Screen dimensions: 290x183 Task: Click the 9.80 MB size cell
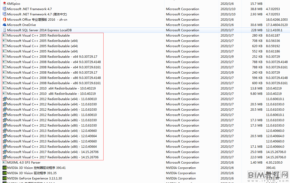point(256,94)
